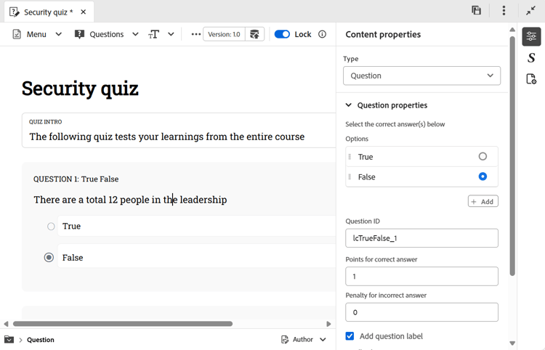The width and height of the screenshot is (545, 350).
Task: Open the Type Question dropdown
Action: (421, 76)
